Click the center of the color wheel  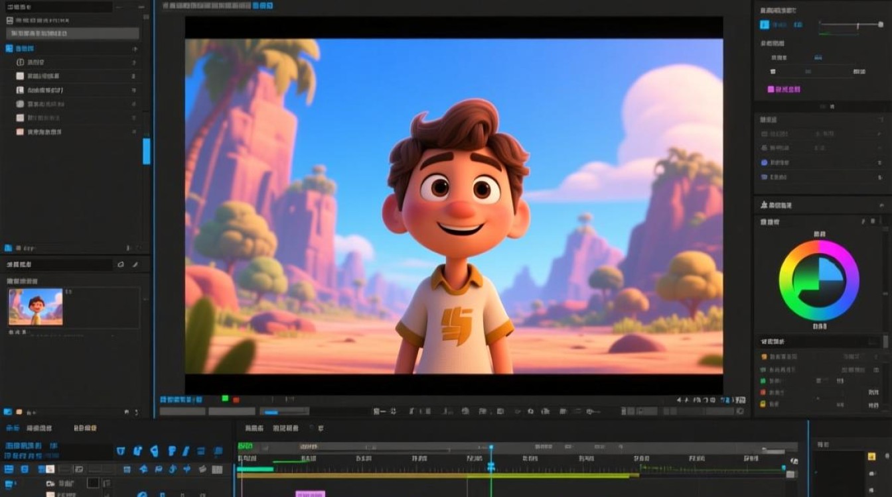coord(819,280)
